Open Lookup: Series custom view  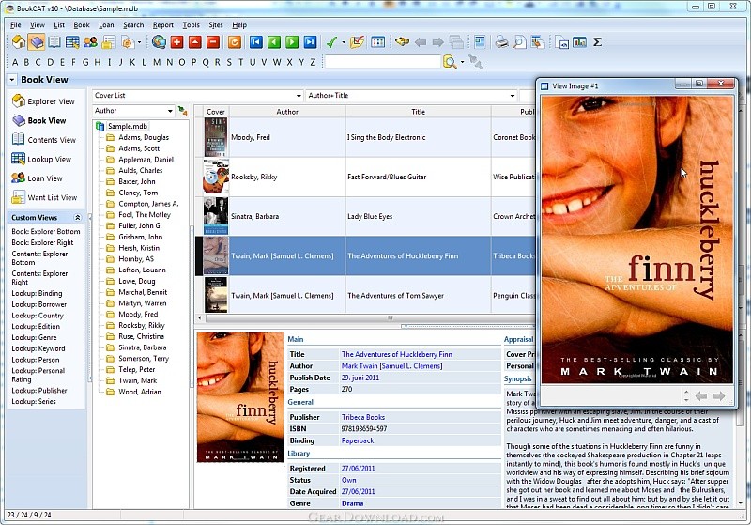(x=34, y=401)
